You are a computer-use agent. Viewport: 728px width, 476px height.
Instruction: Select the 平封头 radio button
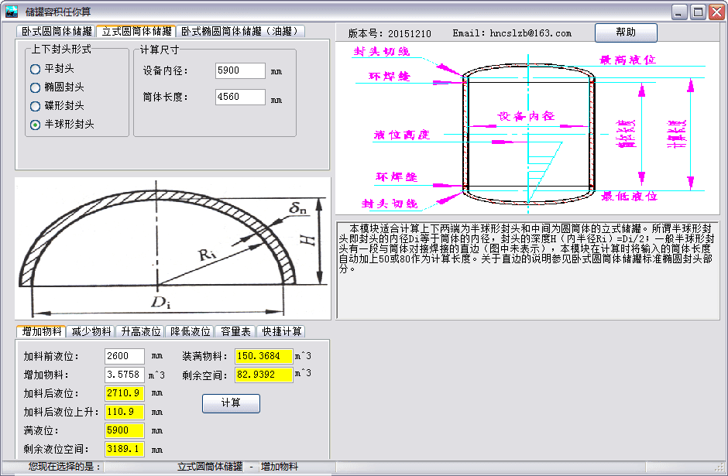pos(34,69)
